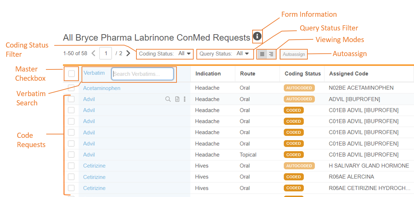
Task: Click the Form Information icon
Action: (x=257, y=36)
